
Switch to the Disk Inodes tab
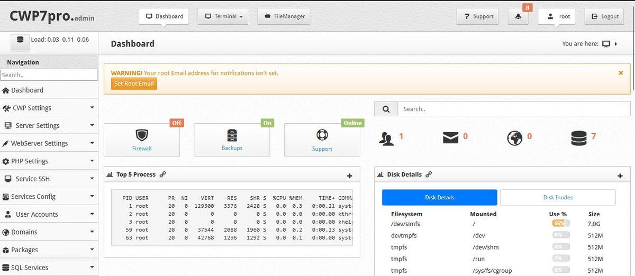pyautogui.click(x=558, y=197)
